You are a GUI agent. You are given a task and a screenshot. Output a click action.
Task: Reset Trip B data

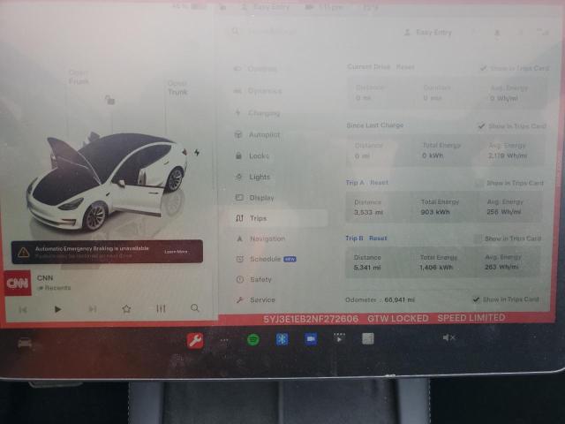(x=378, y=238)
